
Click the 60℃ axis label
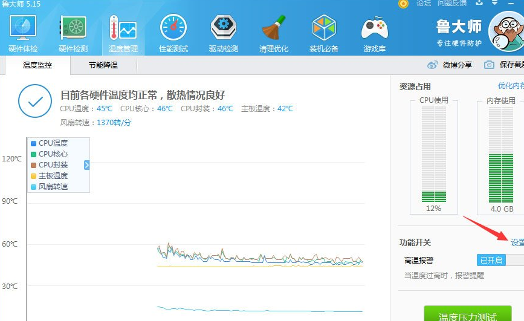coord(10,244)
